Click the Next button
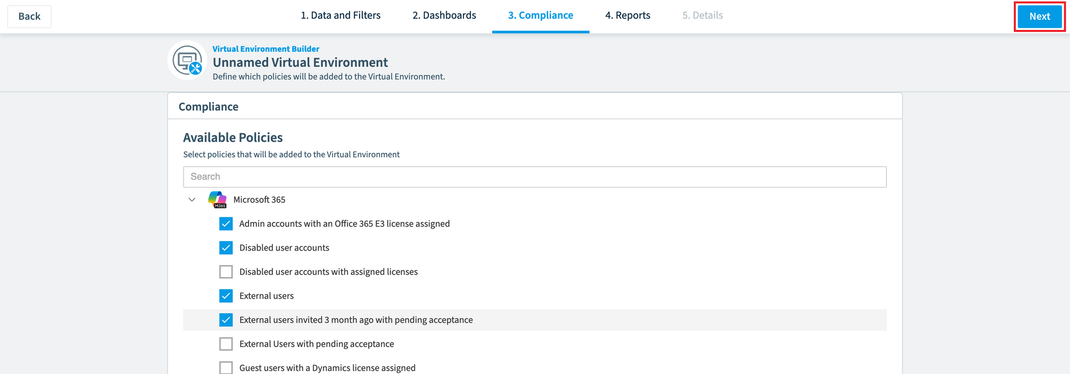This screenshot has width=1070, height=374. 1040,17
